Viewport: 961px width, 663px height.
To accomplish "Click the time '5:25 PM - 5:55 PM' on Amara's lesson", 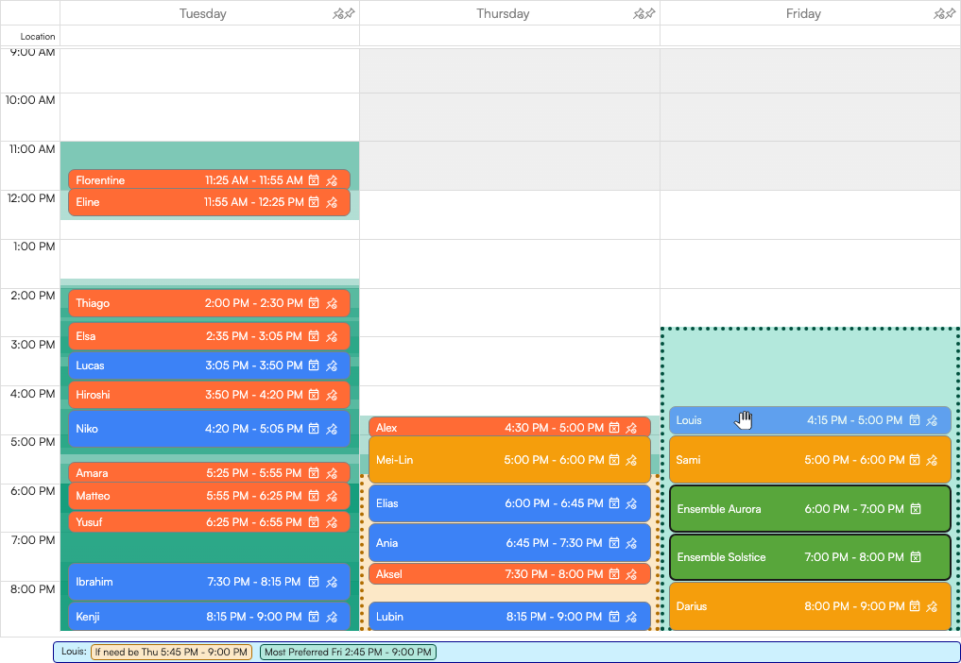I will [x=254, y=473].
